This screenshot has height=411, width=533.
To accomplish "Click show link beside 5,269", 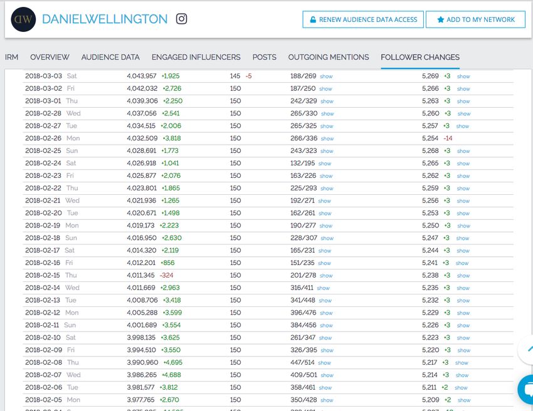I will coord(463,76).
